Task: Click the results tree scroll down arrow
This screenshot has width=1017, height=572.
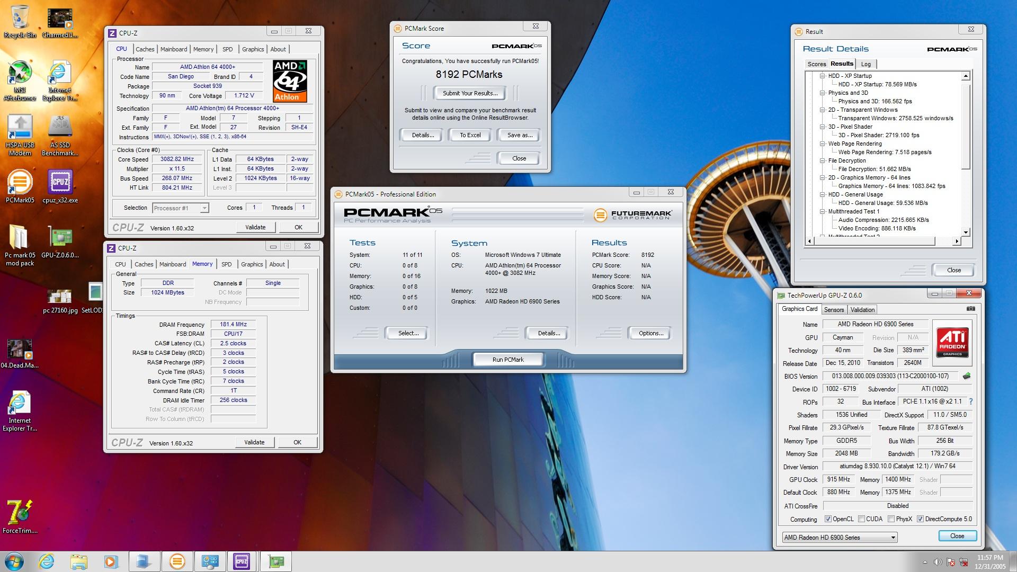Action: (x=966, y=232)
